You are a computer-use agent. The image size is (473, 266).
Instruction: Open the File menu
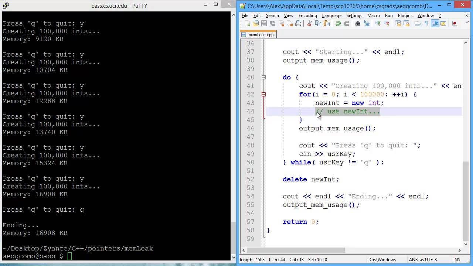(245, 16)
